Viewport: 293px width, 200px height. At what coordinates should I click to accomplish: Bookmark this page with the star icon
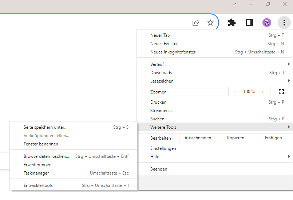pos(210,23)
